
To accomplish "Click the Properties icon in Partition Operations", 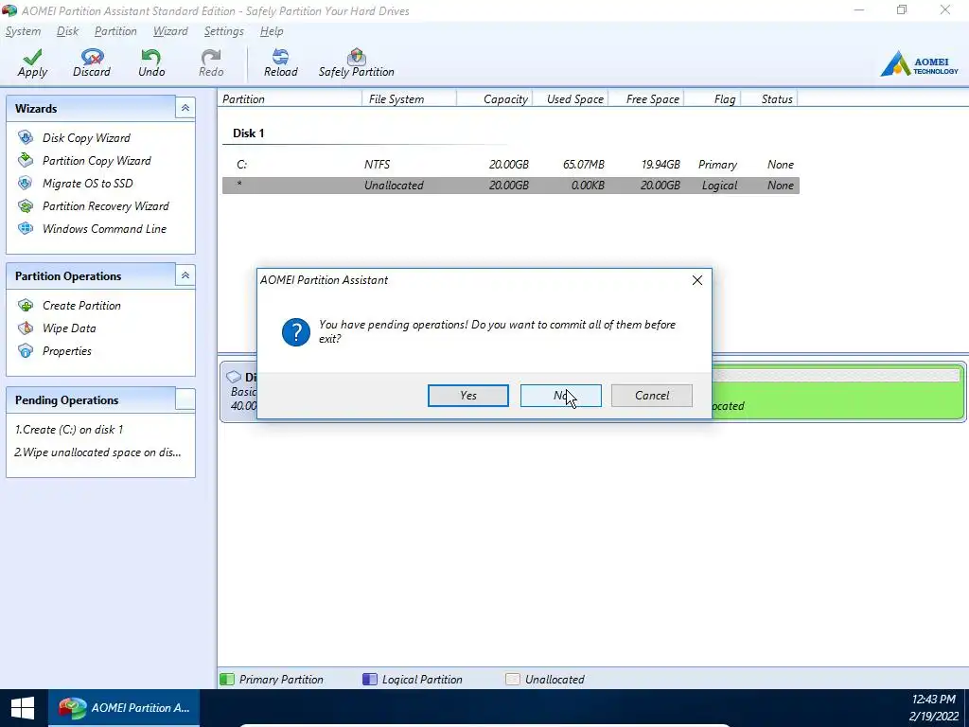I will [x=26, y=351].
